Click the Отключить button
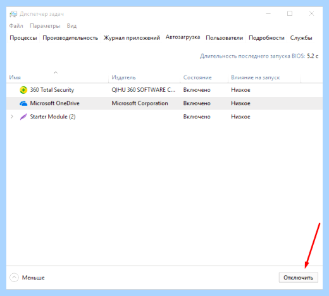329x296 pixels. 298,278
